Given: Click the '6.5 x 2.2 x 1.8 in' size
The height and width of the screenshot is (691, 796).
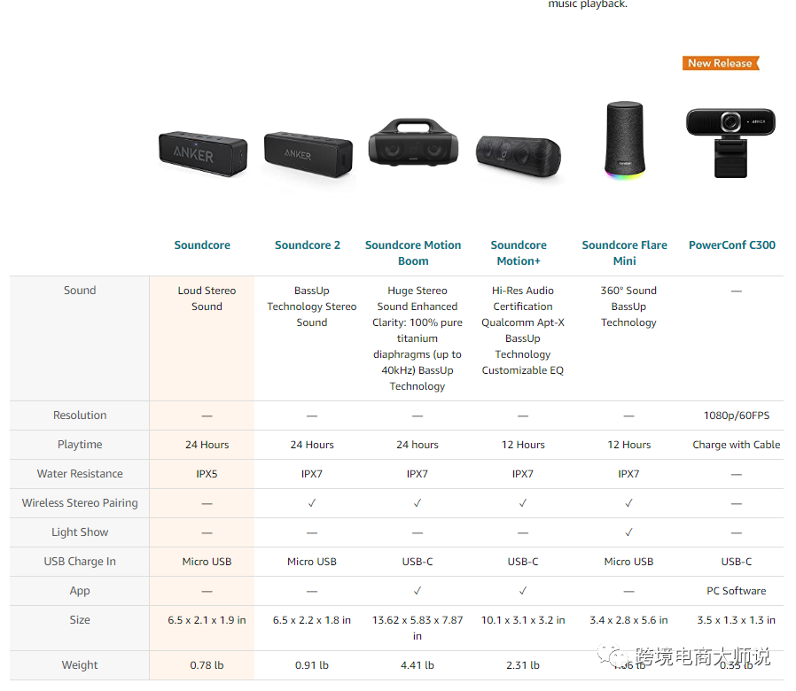Looking at the screenshot, I should coord(312,620).
